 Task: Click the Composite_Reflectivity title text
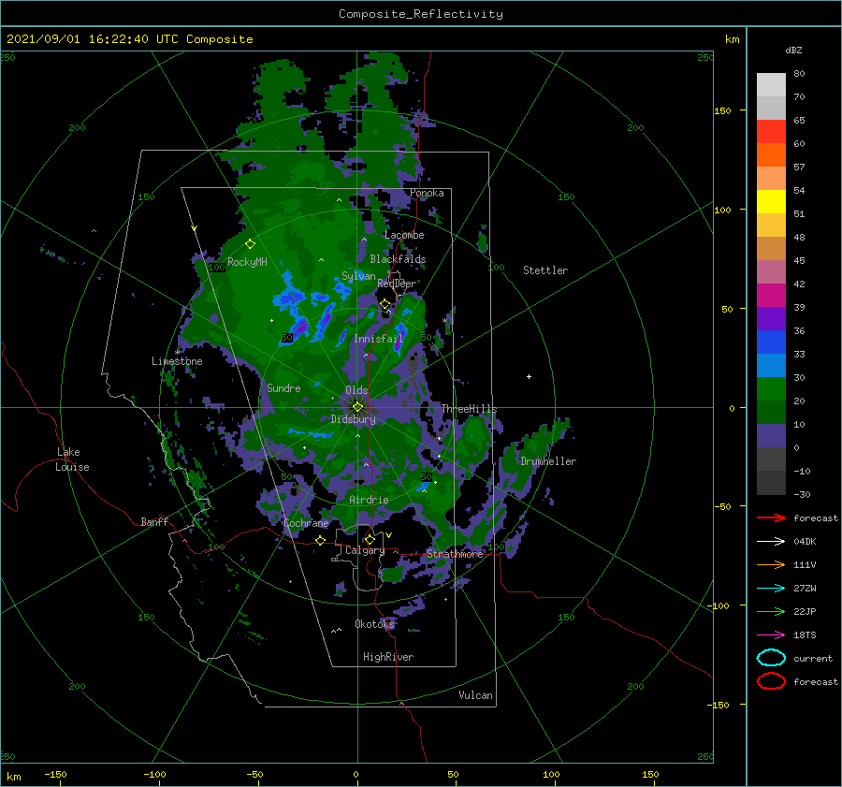(x=420, y=14)
